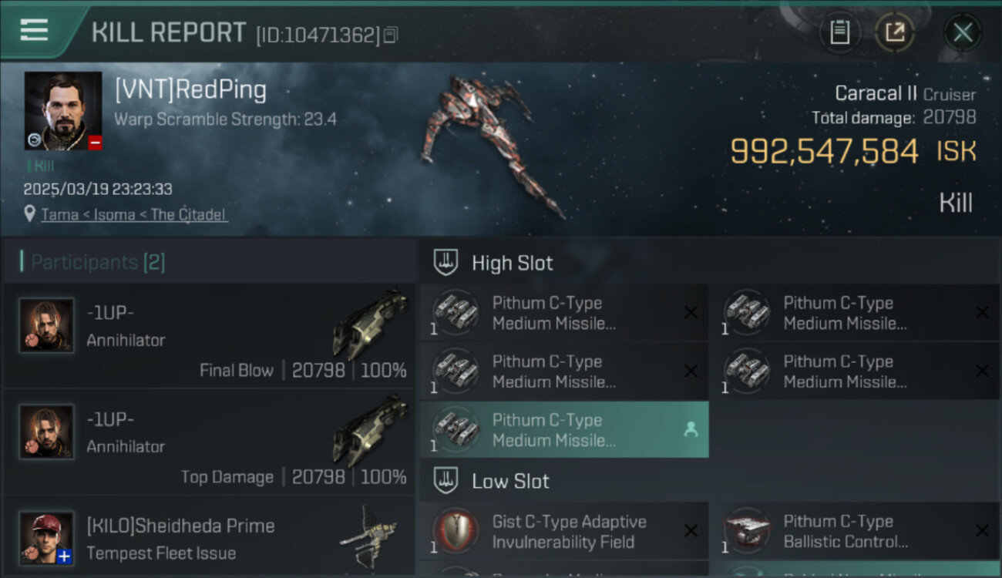View RedPing's character portrait

pos(63,111)
